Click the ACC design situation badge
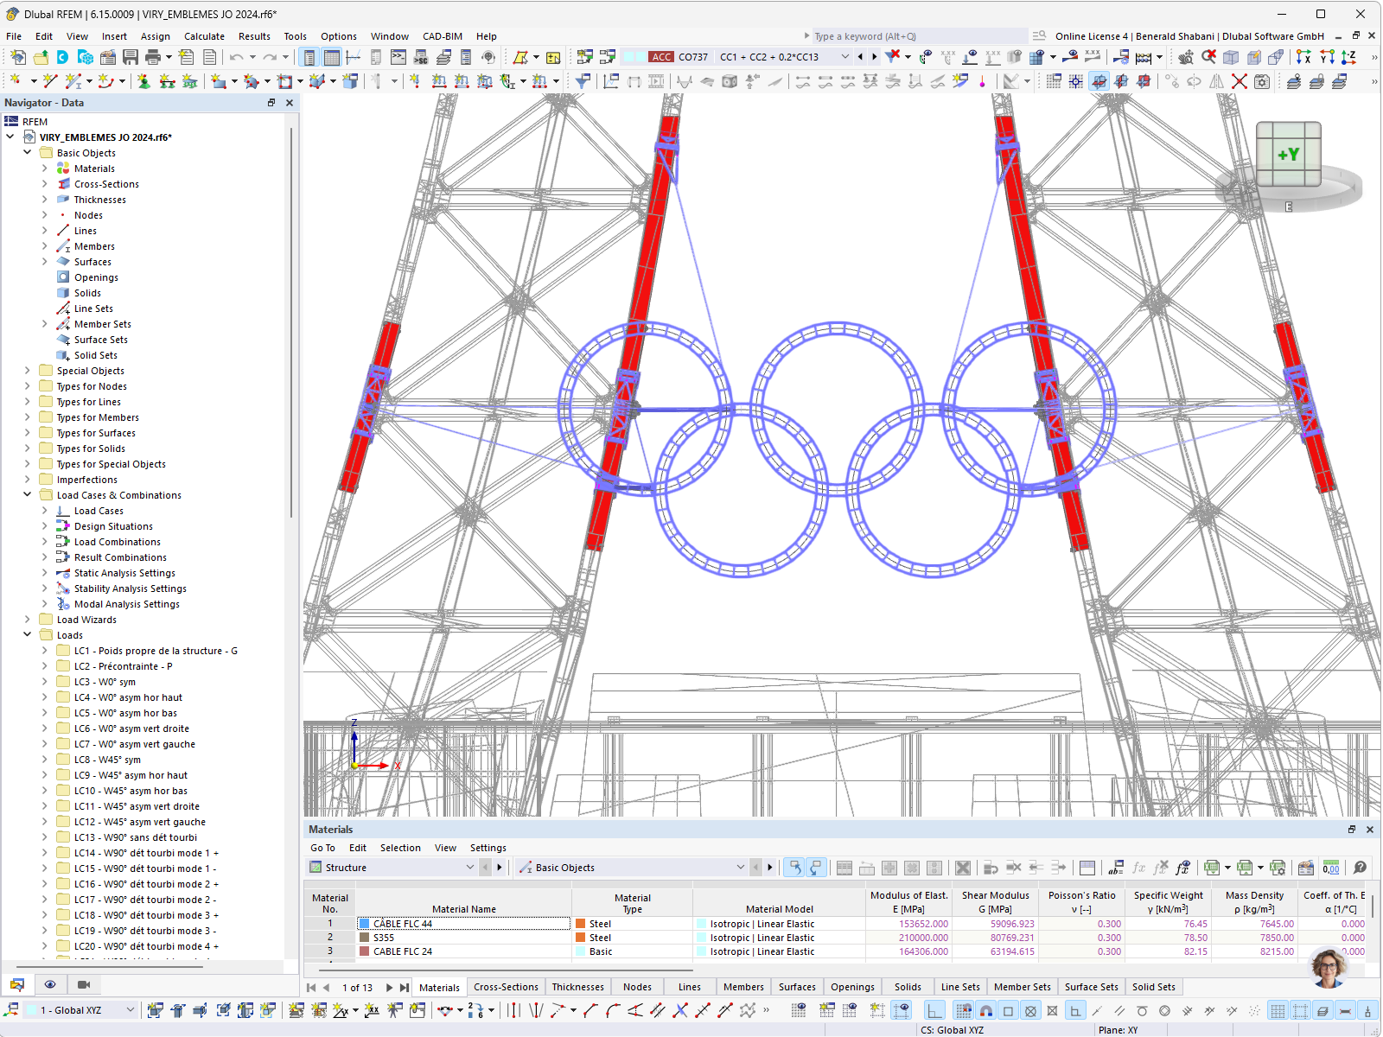Screen dimensions: 1383x1037 coord(661,57)
